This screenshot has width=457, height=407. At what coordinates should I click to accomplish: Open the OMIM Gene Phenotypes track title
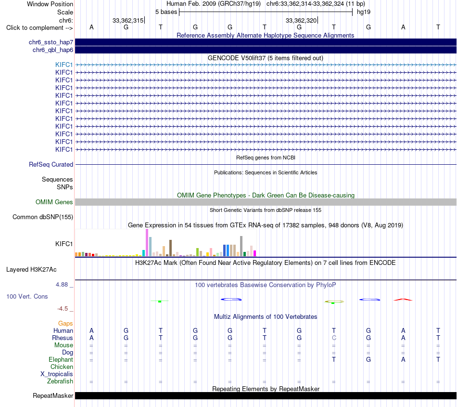tap(266, 195)
